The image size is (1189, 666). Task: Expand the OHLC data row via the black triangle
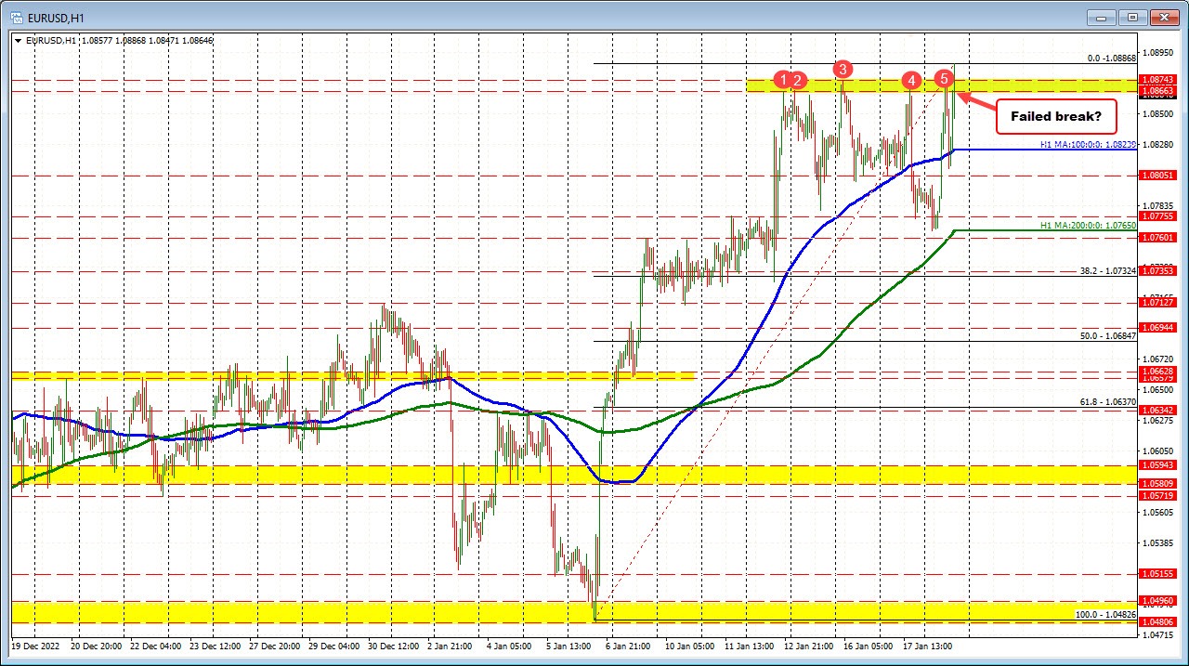[x=18, y=41]
